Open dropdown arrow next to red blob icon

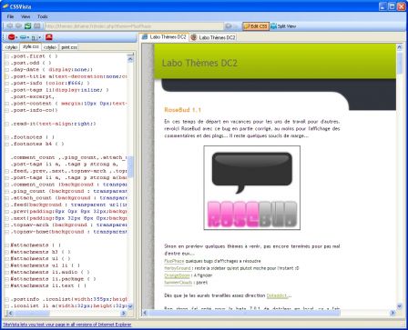click(x=16, y=37)
